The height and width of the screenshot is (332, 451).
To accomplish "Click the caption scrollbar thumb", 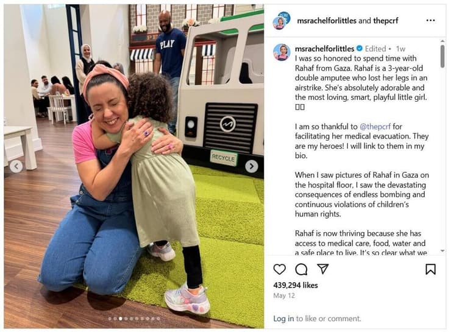I will [x=442, y=56].
